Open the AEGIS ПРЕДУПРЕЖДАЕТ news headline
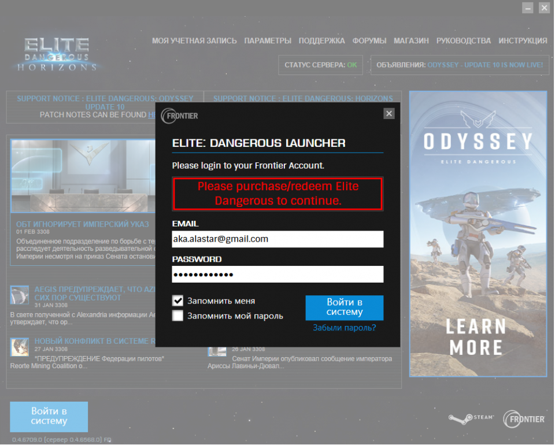Screen dimensions: 555x445 pos(95,293)
